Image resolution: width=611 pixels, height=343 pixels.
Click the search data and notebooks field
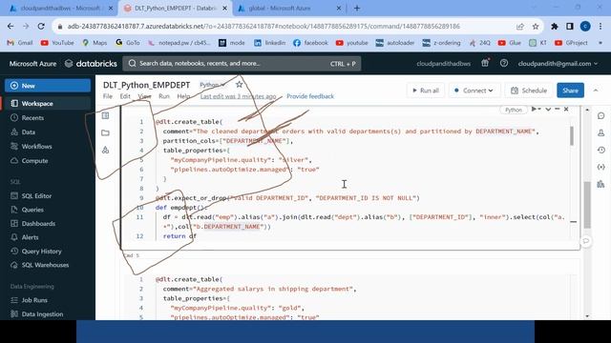[x=242, y=64]
